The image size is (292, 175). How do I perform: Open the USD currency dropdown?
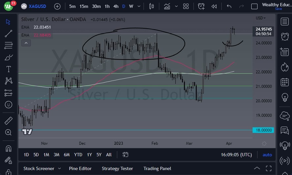[x=260, y=18]
